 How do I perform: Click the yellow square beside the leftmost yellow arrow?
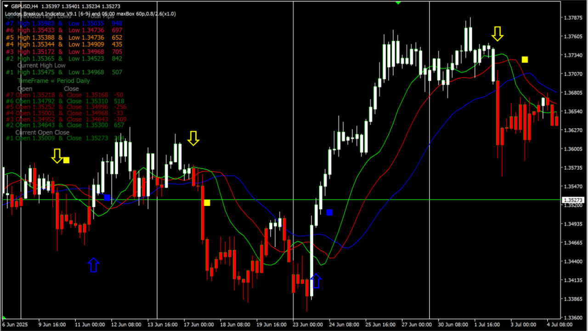(x=67, y=160)
